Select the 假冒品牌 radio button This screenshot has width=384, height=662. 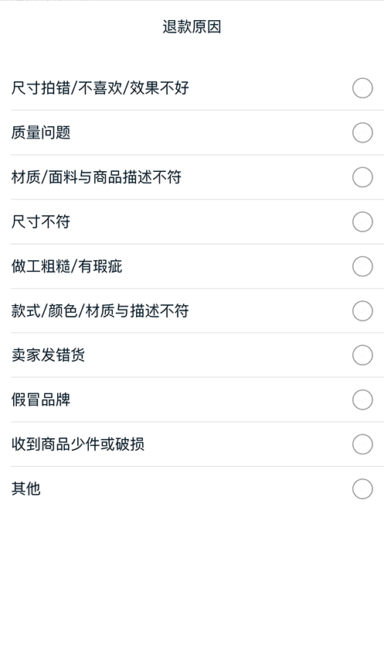point(362,400)
